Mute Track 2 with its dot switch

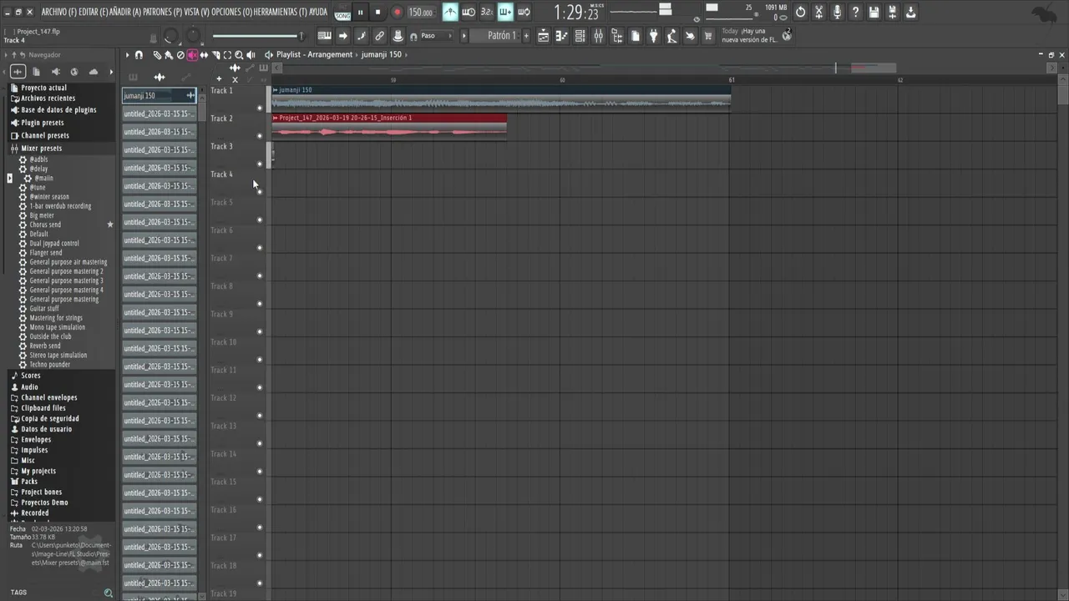tap(260, 136)
